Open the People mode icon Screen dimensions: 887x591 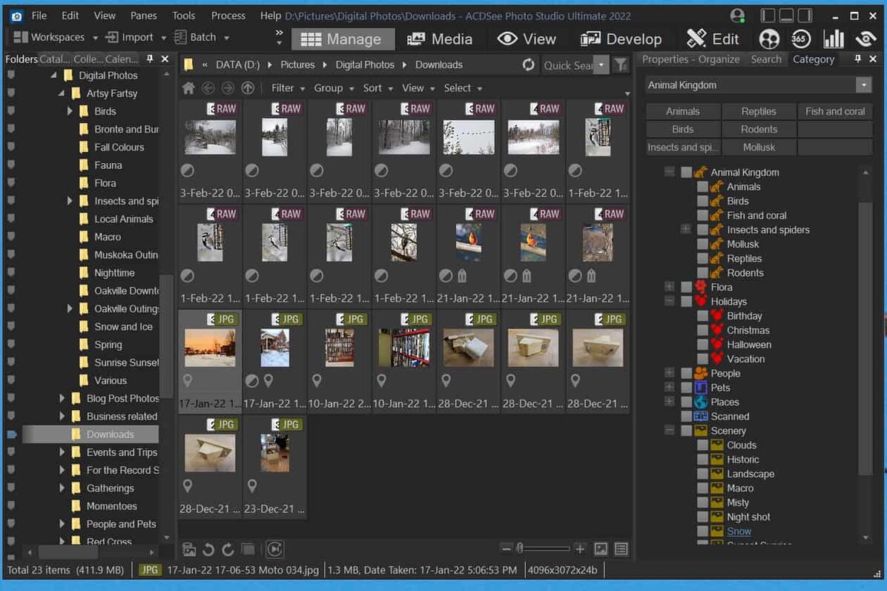click(769, 39)
